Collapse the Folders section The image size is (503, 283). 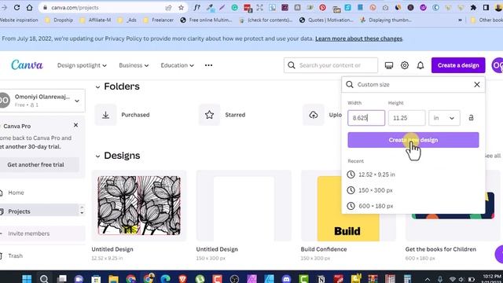pyautogui.click(x=97, y=86)
